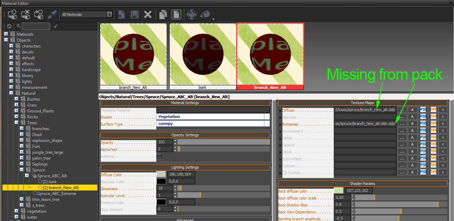Click the Add New Item icon
This screenshot has width=454, height=221.
122,14
